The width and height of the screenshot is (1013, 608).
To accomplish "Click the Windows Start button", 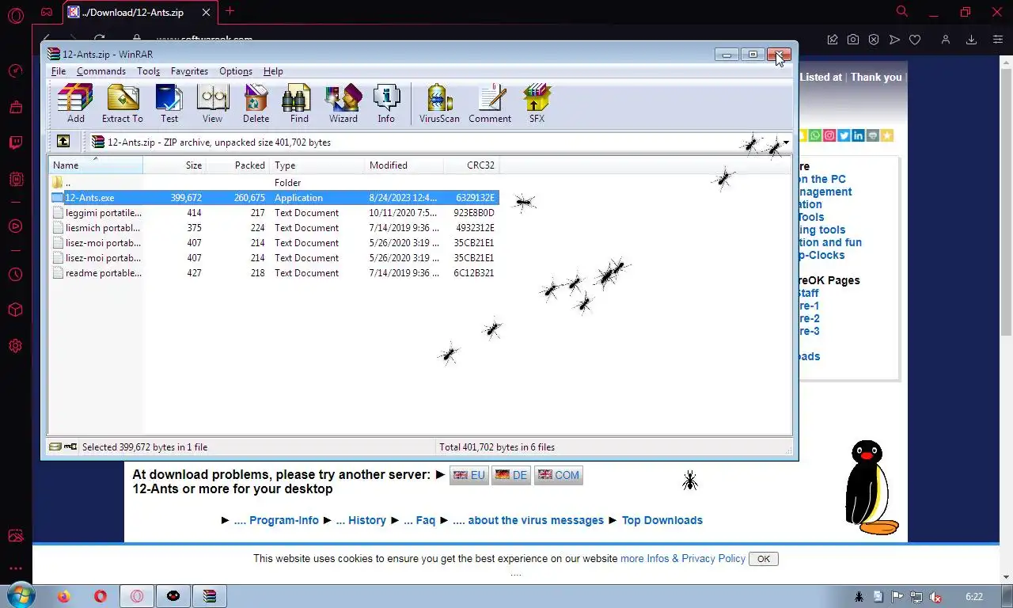I will [x=21, y=596].
